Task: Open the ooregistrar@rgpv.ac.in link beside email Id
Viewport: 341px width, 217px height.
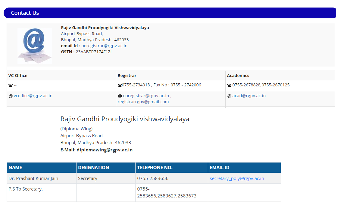Action: coord(105,46)
